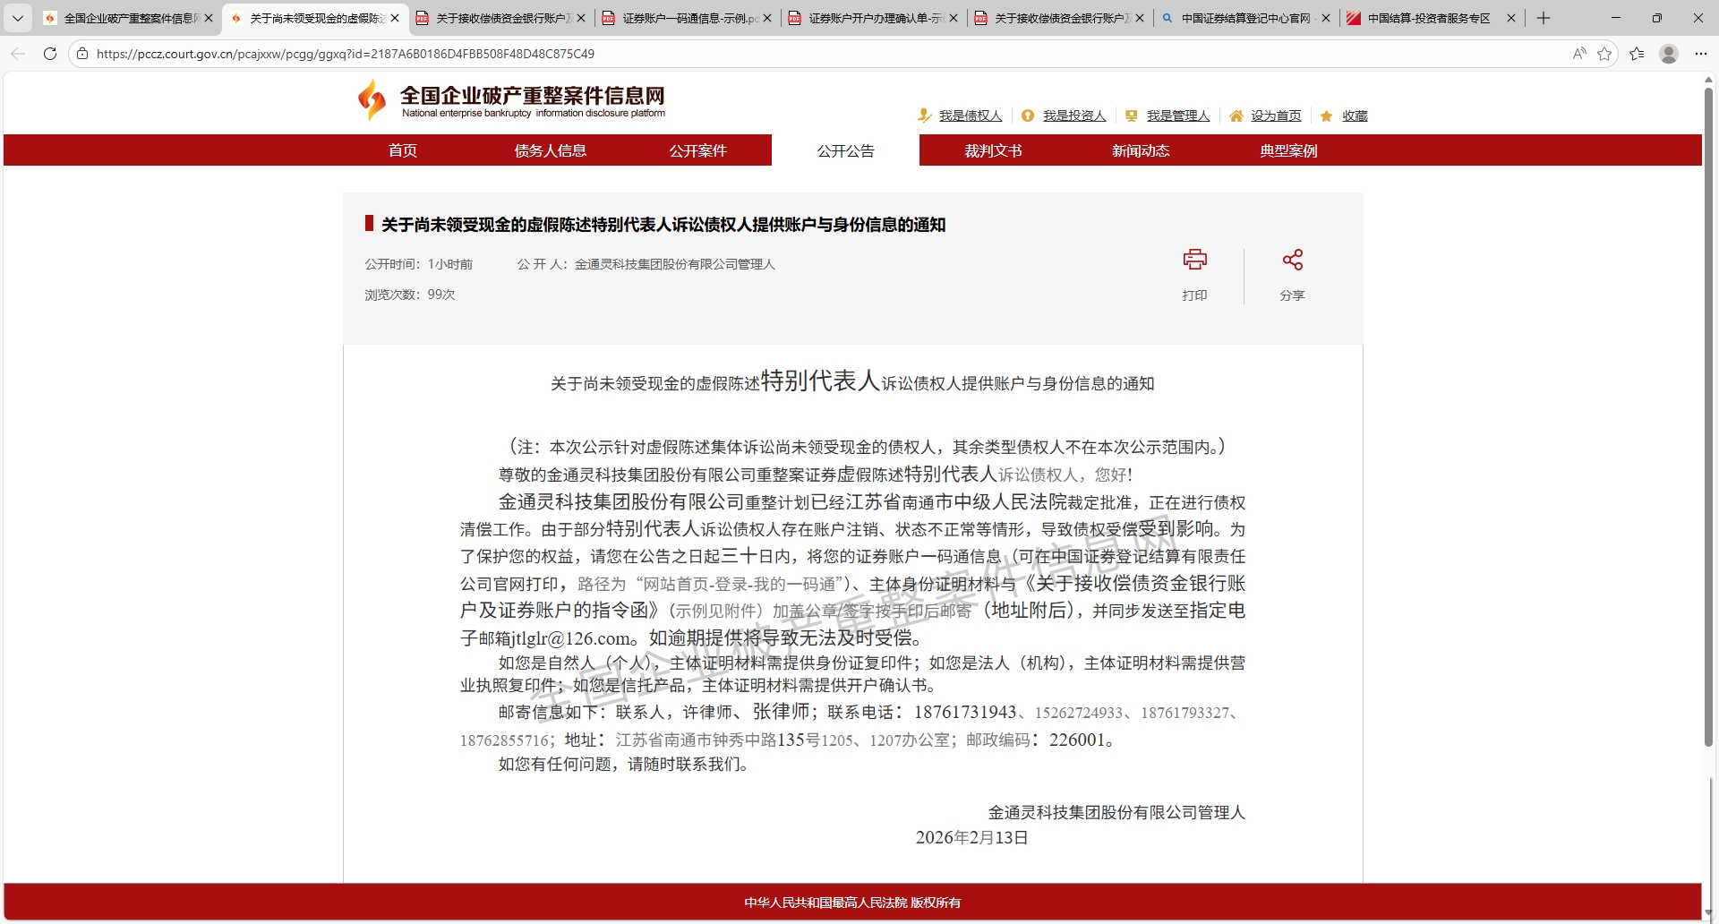Screen dimensions: 1719x924
Task: Close the 证券账户开户办理确认单 tab
Action: coord(954,18)
